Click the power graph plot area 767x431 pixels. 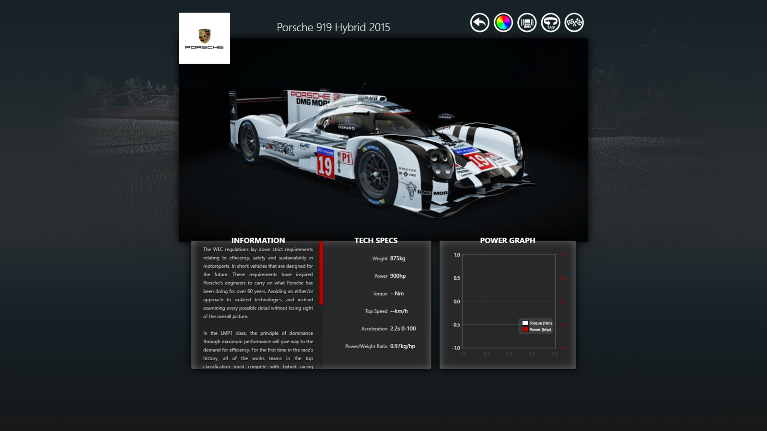509,301
